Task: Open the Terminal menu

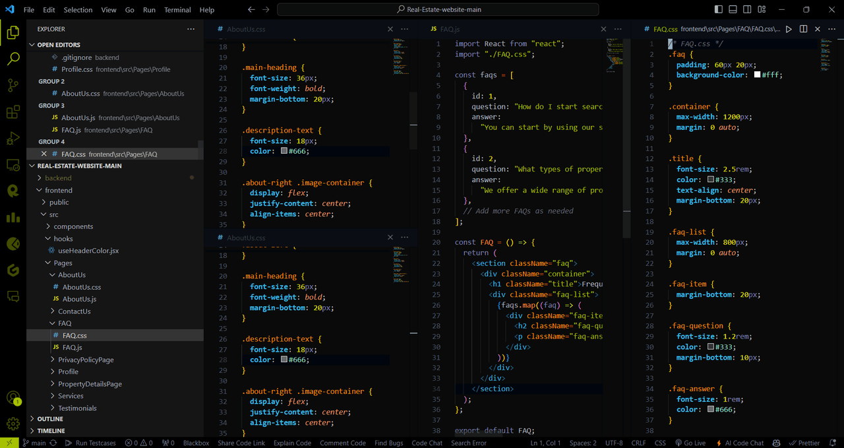Action: click(177, 10)
